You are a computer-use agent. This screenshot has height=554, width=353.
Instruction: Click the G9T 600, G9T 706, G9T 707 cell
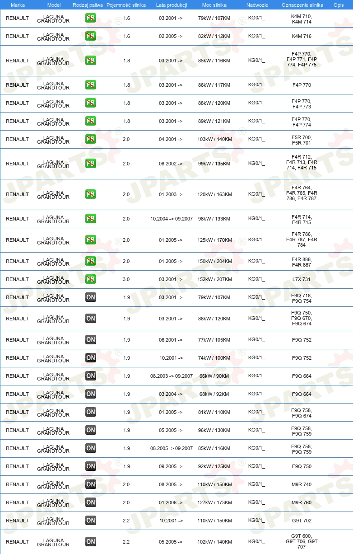302,541
